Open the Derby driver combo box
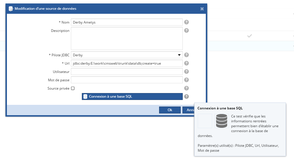294x164 pixels. coord(127,55)
